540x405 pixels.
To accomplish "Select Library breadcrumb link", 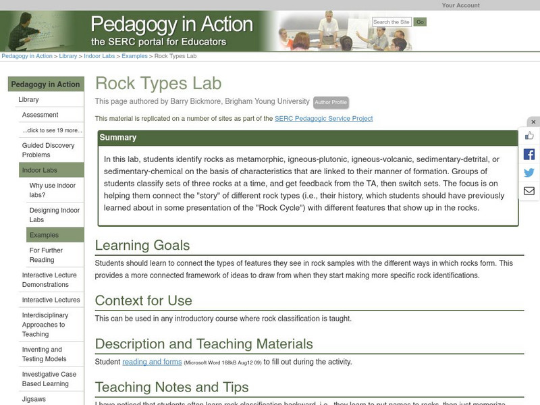I will click(x=67, y=56).
